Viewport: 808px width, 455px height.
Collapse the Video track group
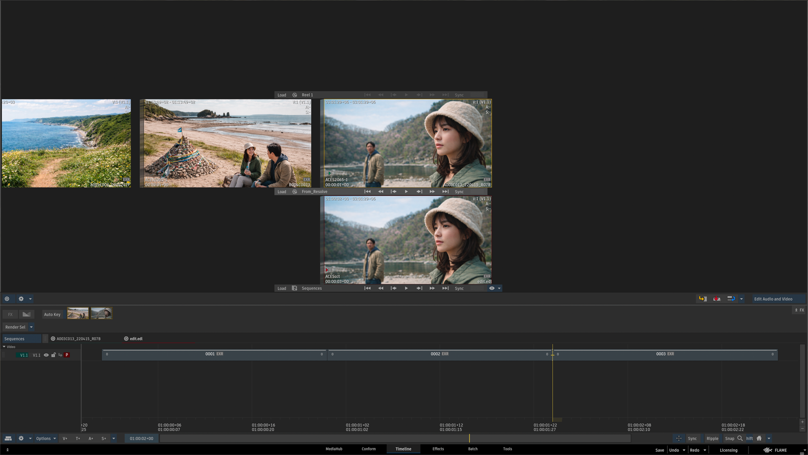coord(4,347)
